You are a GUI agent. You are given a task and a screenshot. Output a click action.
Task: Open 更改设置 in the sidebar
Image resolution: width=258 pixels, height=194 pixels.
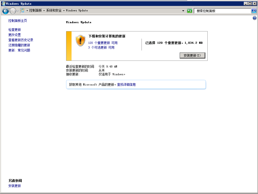pyautogui.click(x=14, y=35)
